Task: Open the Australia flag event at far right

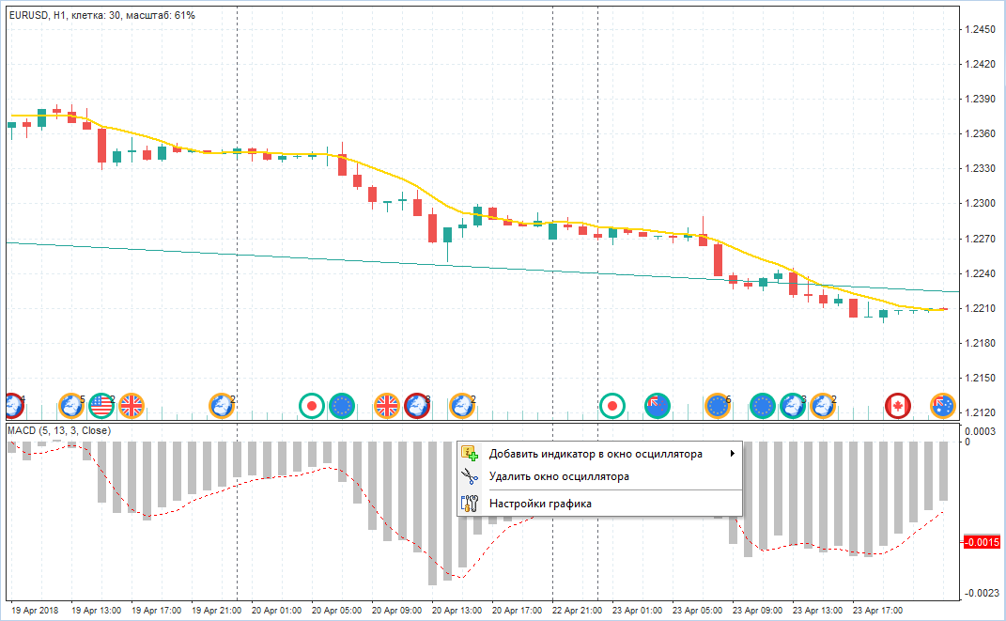Action: pos(941,406)
